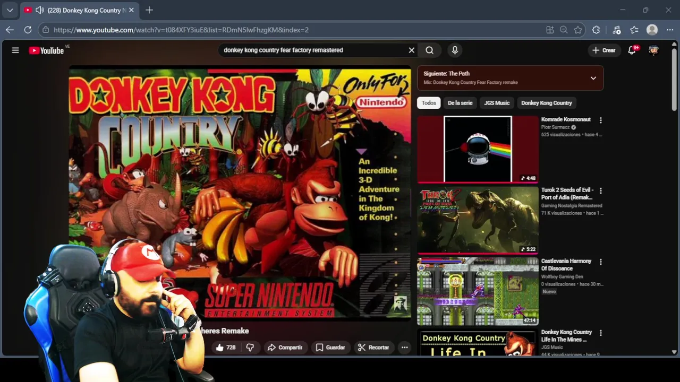
Task: Mute the tab using speaker icon
Action: [x=40, y=10]
